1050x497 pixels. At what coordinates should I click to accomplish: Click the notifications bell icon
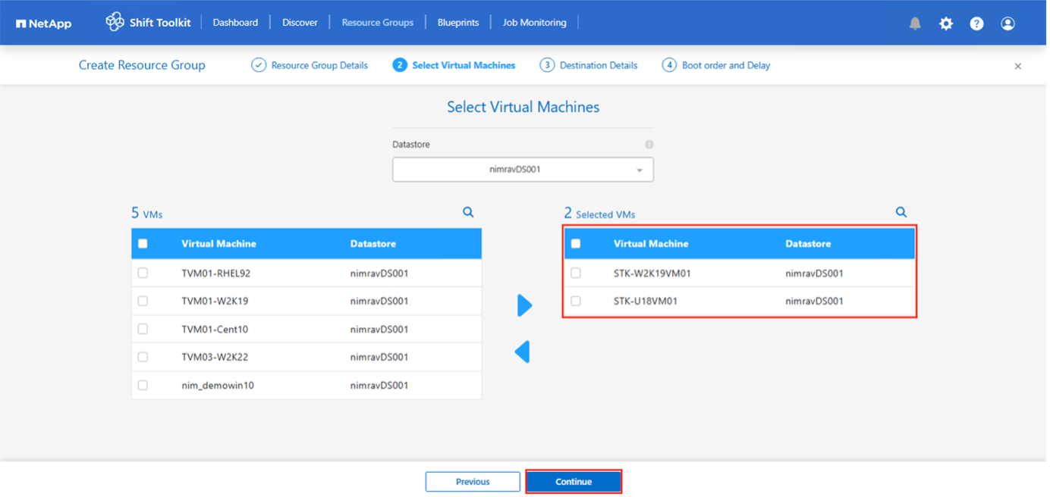point(915,23)
